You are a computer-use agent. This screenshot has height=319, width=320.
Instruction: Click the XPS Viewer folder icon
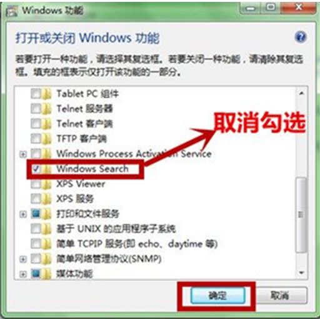[x=46, y=184]
